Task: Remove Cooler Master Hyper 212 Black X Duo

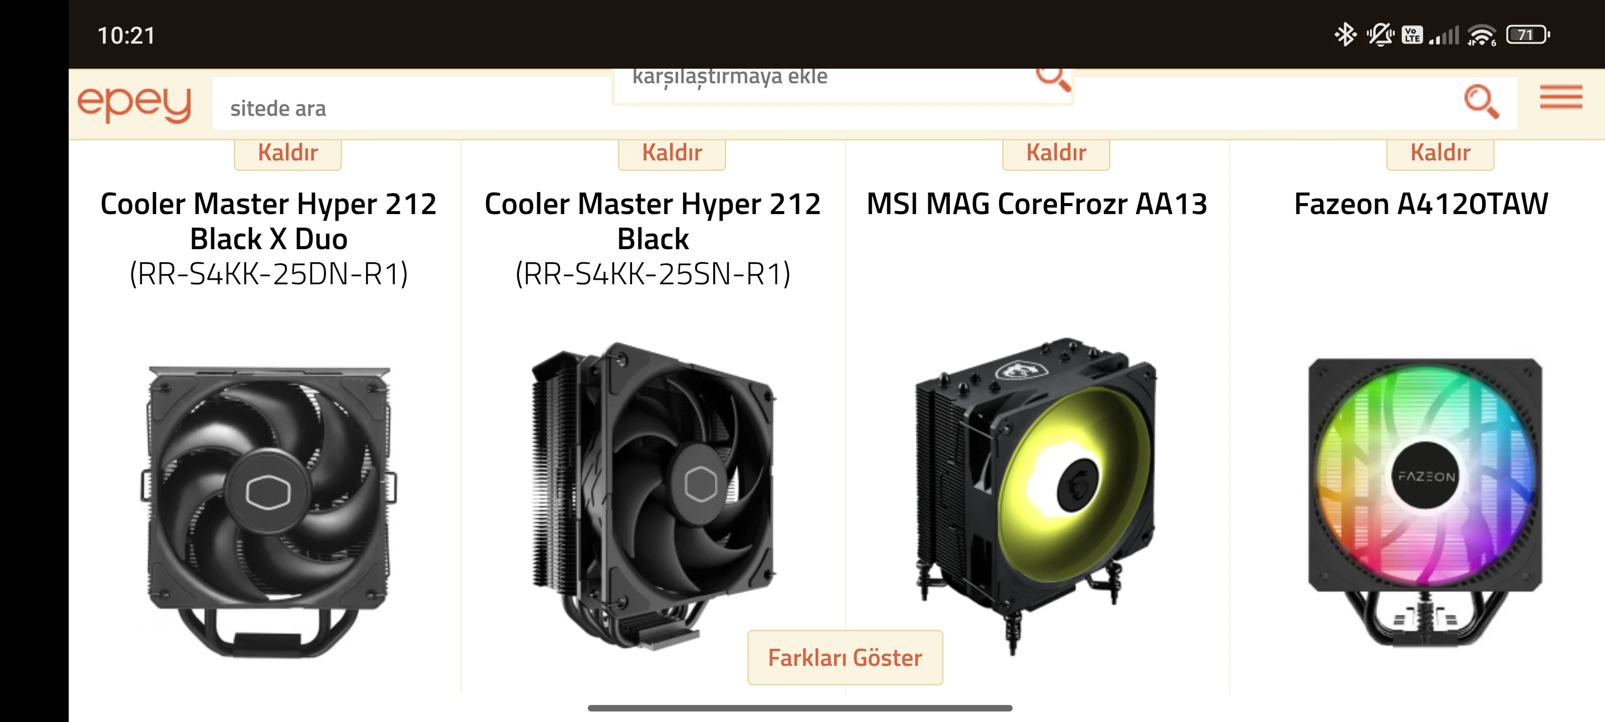Action: 288,153
